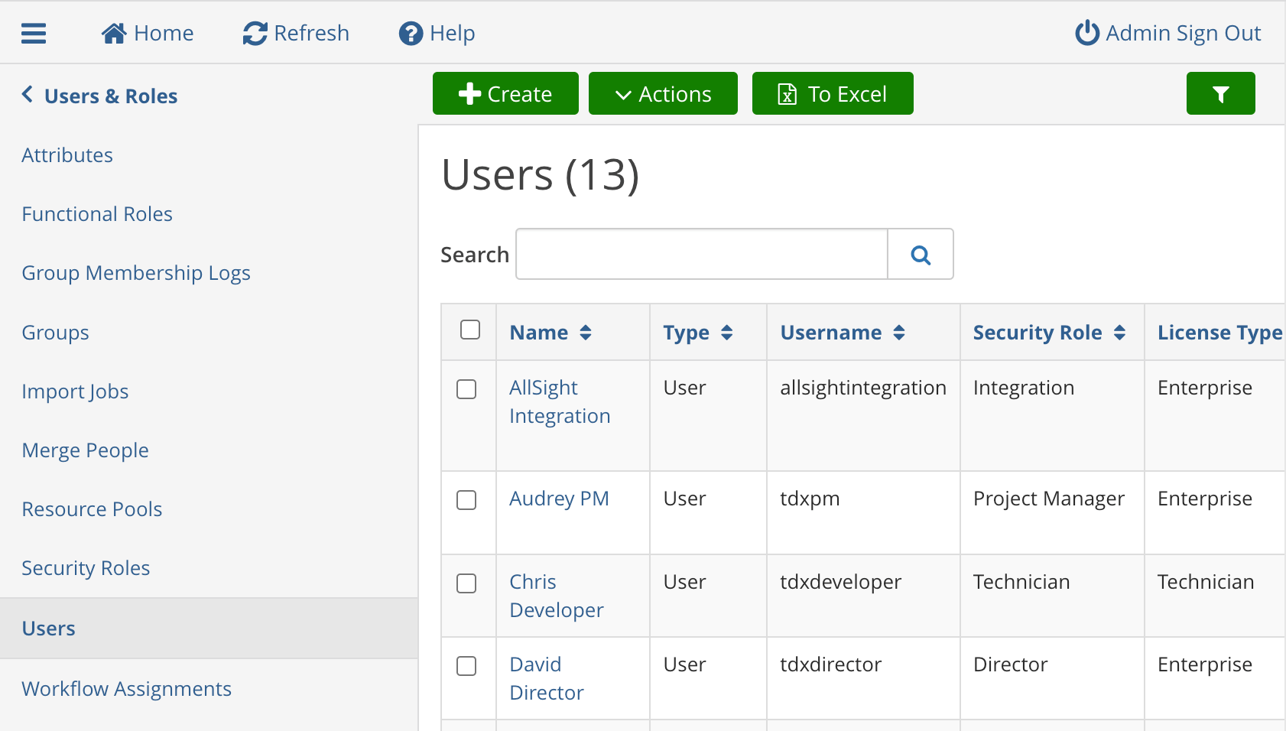Check the checkbox for Chris Developer

pyautogui.click(x=466, y=583)
